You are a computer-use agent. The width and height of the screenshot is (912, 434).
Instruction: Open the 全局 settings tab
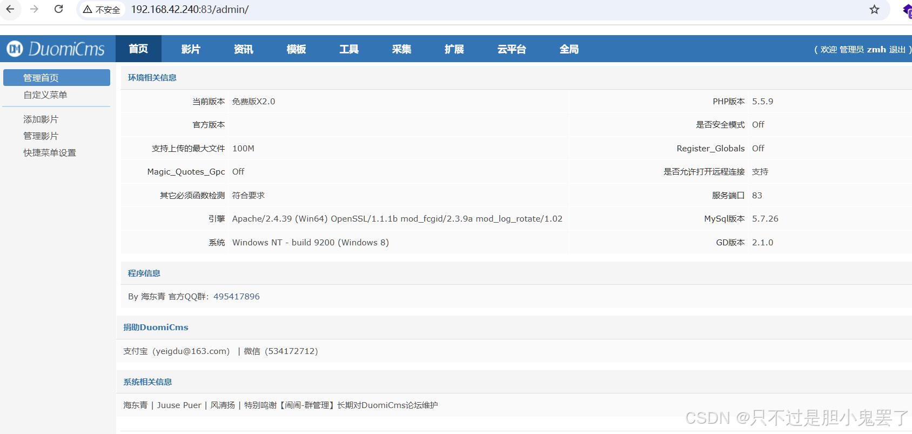coord(569,49)
